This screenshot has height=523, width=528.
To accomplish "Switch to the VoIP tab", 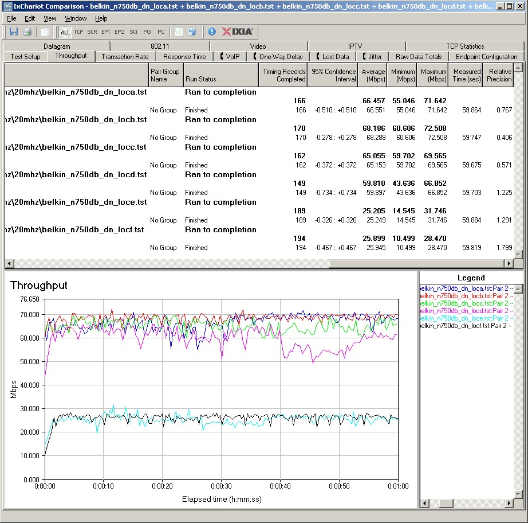I will coord(230,57).
